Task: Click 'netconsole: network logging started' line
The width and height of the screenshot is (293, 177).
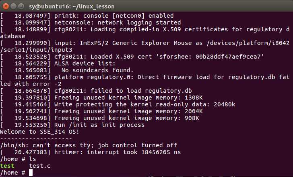Action: (91, 22)
